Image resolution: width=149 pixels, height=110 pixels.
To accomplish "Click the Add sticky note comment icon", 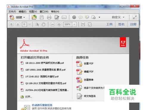I will [80, 17].
